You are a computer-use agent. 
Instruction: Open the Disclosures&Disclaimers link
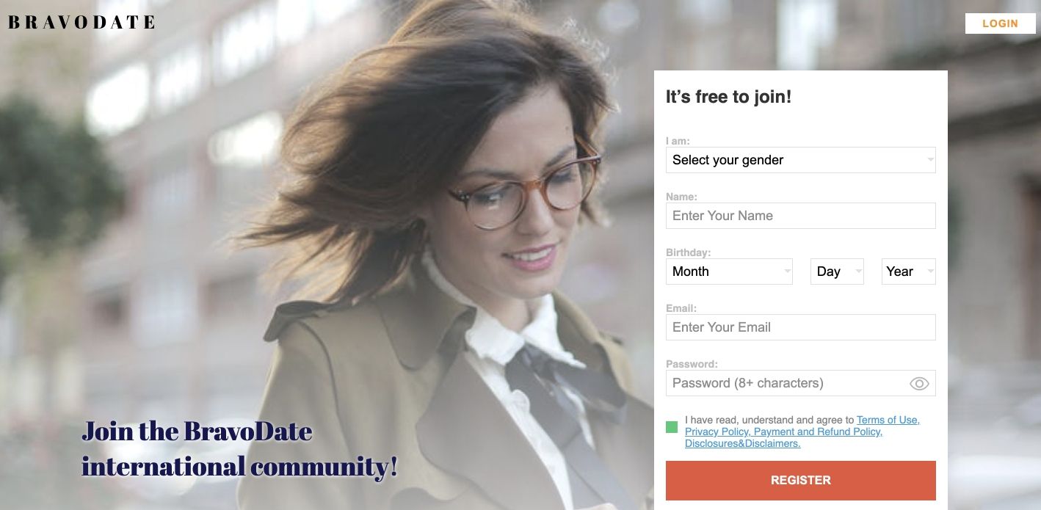point(742,443)
